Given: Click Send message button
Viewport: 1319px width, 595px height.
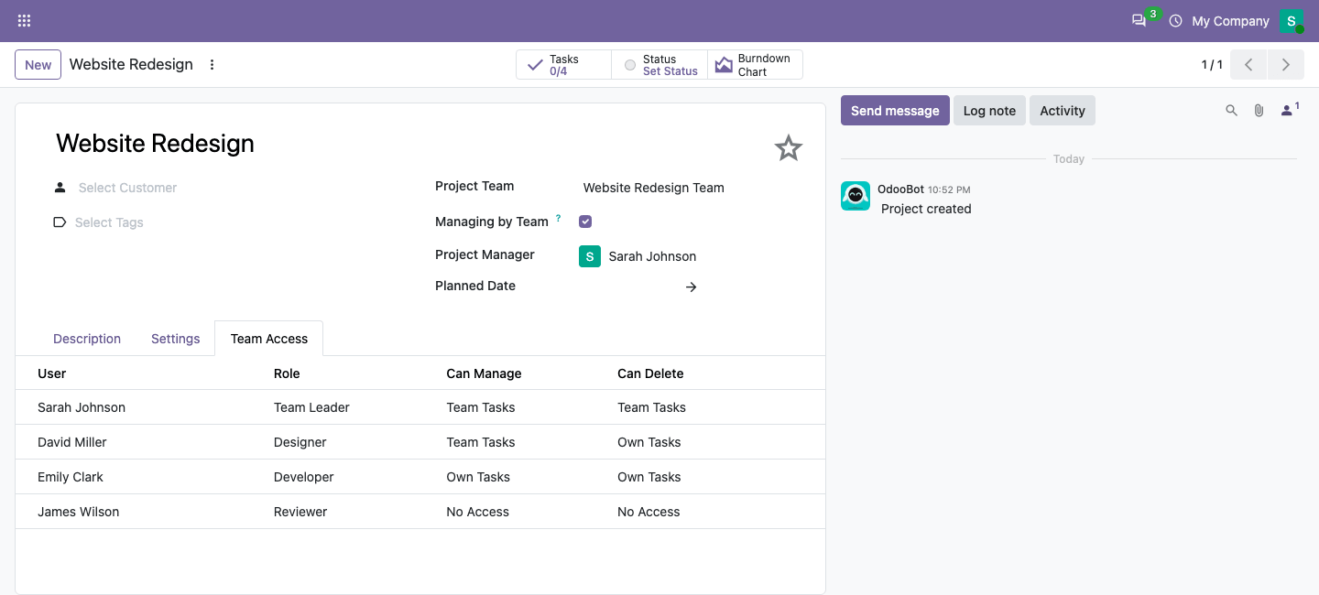Looking at the screenshot, I should click(895, 111).
